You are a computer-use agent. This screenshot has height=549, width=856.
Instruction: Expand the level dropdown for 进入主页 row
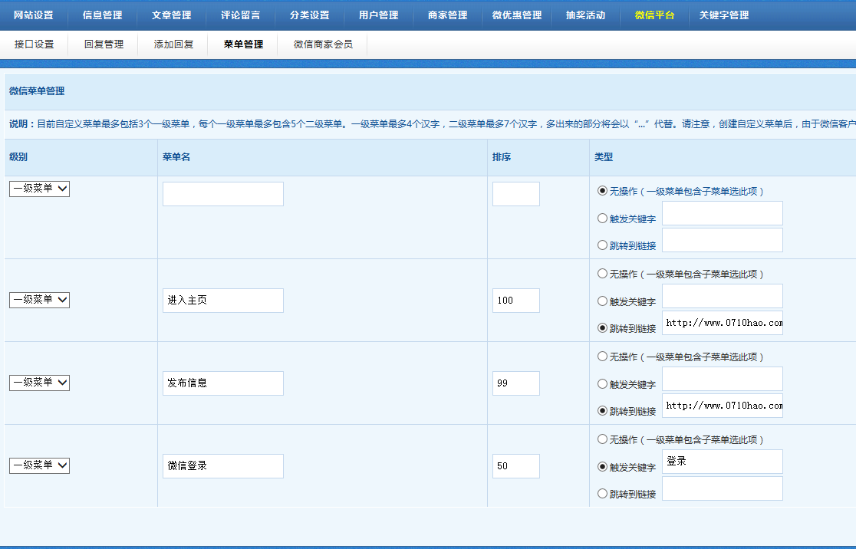(x=39, y=301)
